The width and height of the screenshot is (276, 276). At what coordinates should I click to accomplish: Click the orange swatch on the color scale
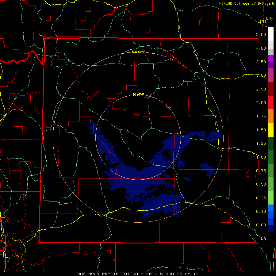coord(271,116)
